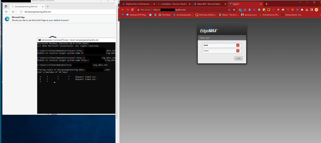Open Mindmap (Master) bookmark
Image resolution: width=321 pixels, height=143 pixels.
tap(206, 15)
